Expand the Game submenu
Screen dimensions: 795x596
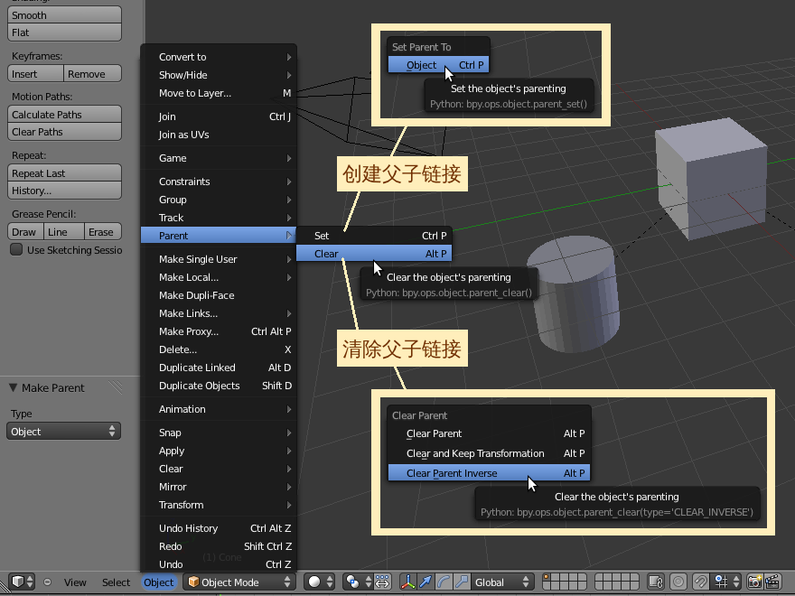(219, 158)
